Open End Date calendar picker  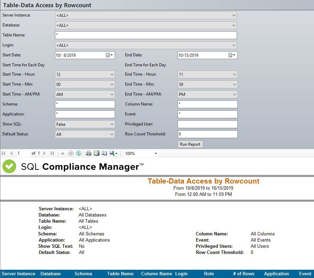click(x=232, y=55)
